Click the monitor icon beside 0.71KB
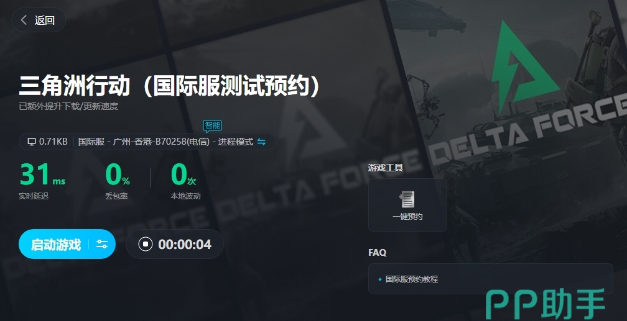 [x=32, y=142]
